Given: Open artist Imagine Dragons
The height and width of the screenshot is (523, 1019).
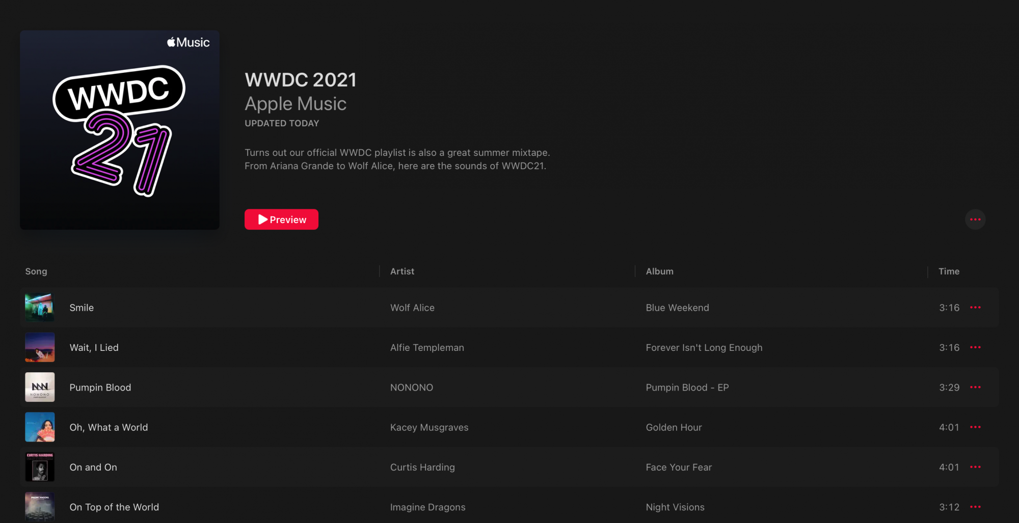Looking at the screenshot, I should click(427, 507).
